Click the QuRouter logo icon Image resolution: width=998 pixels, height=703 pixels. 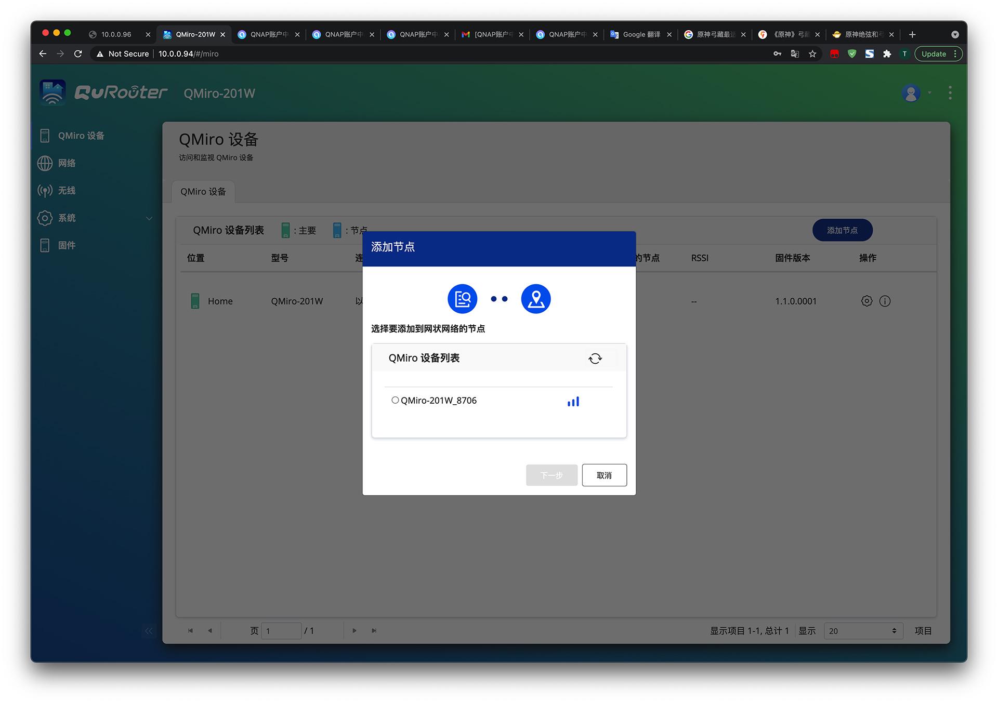coord(52,92)
